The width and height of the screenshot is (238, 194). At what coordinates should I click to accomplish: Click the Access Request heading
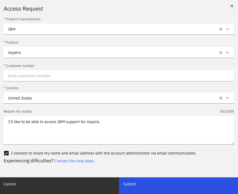23,9
